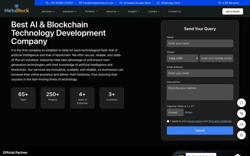250x156 pixels.
Task: Click the captcha Refresh link
Action: pyautogui.click(x=189, y=112)
